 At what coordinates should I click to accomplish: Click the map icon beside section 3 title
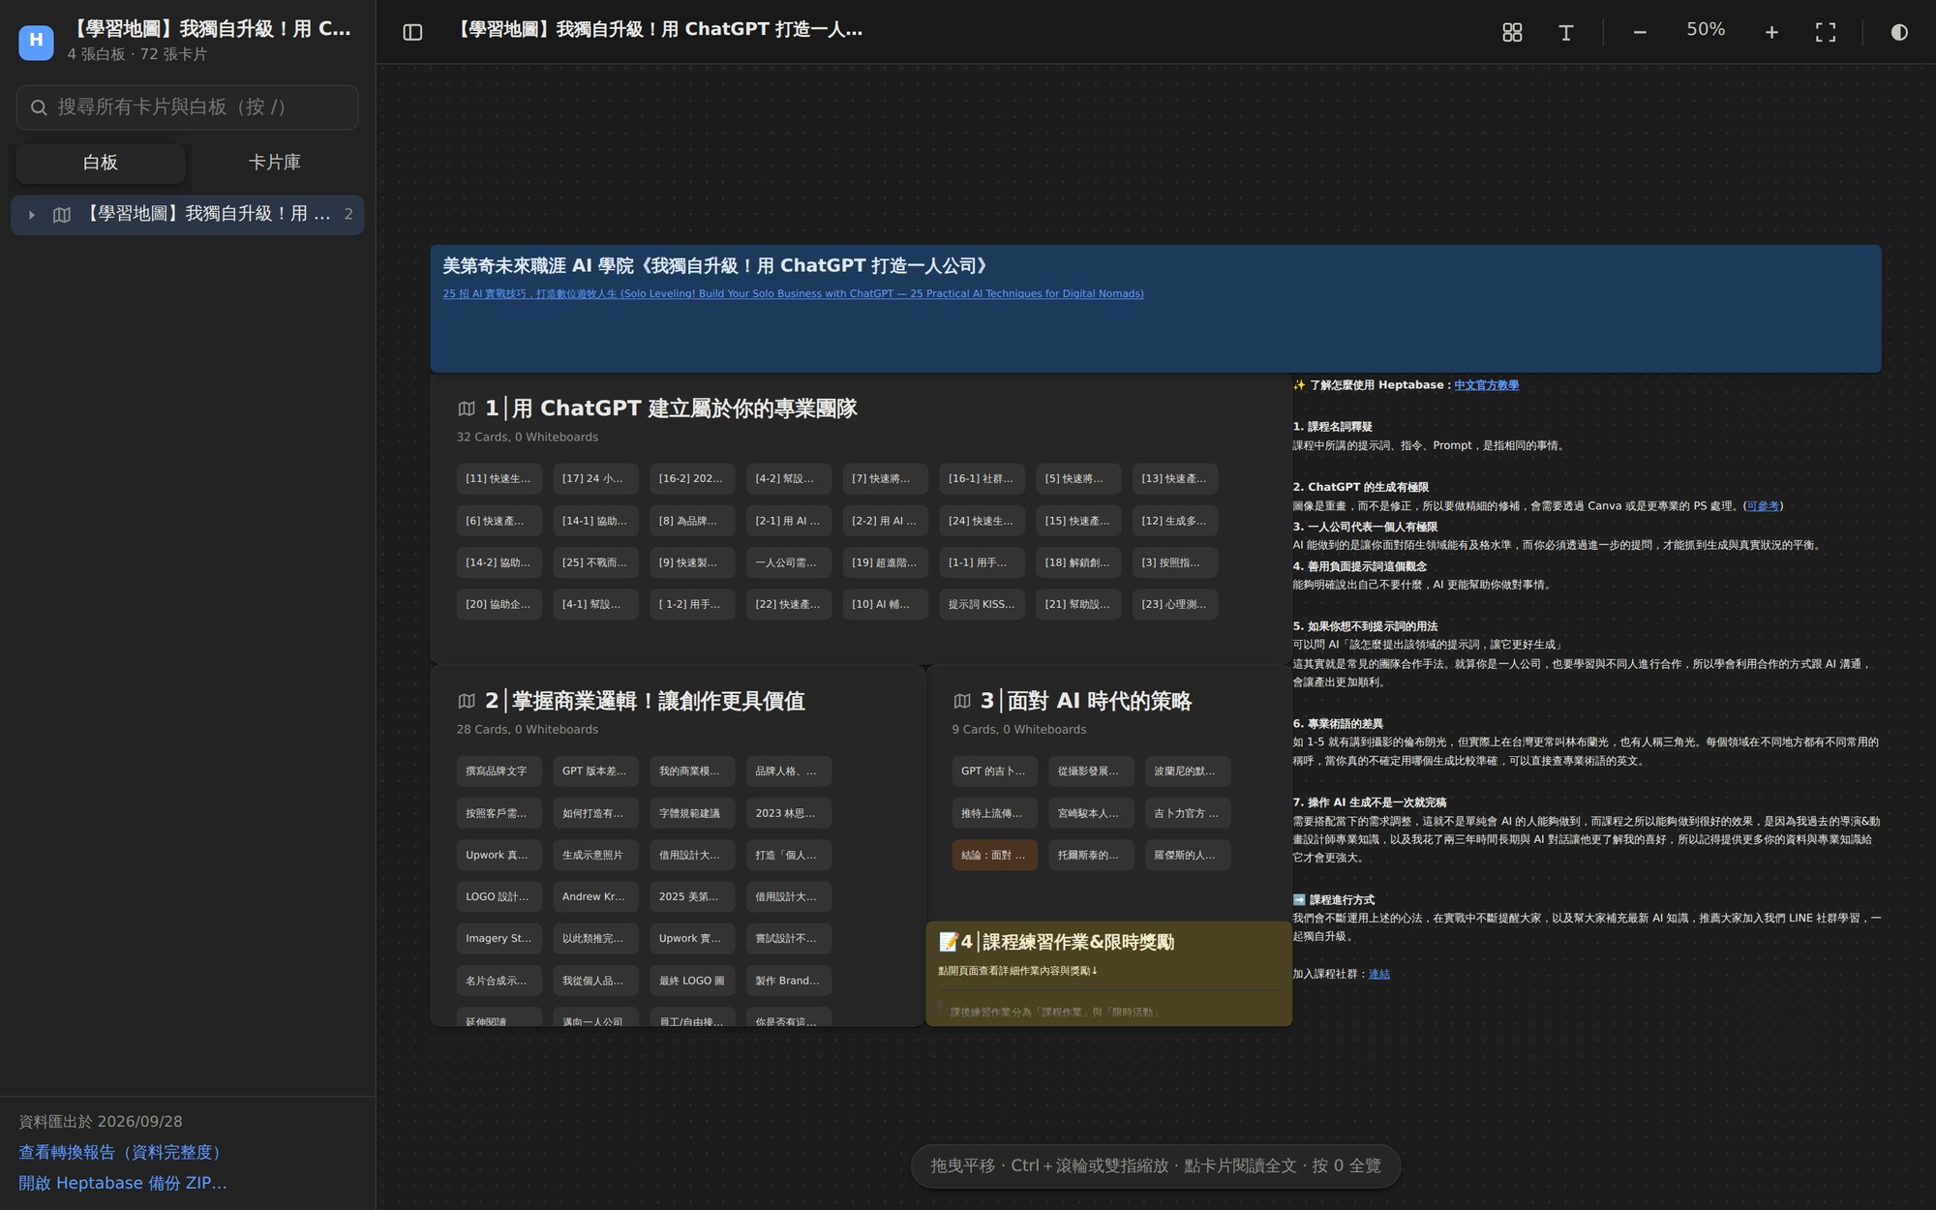point(962,701)
